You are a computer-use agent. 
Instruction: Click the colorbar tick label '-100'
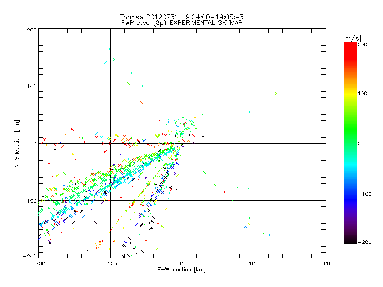coord(364,194)
